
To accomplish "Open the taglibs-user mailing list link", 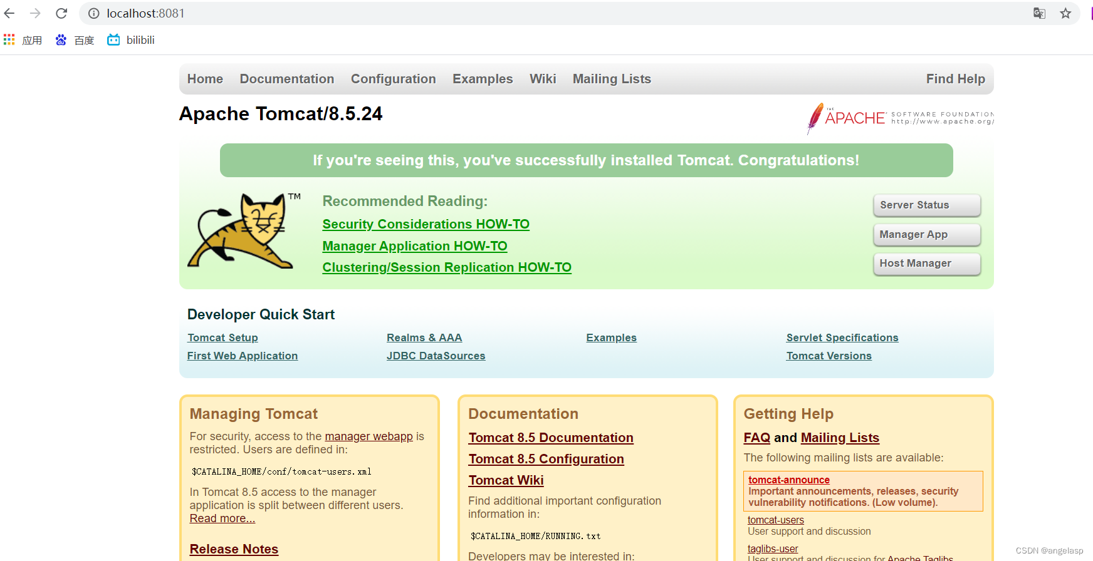I will click(773, 548).
